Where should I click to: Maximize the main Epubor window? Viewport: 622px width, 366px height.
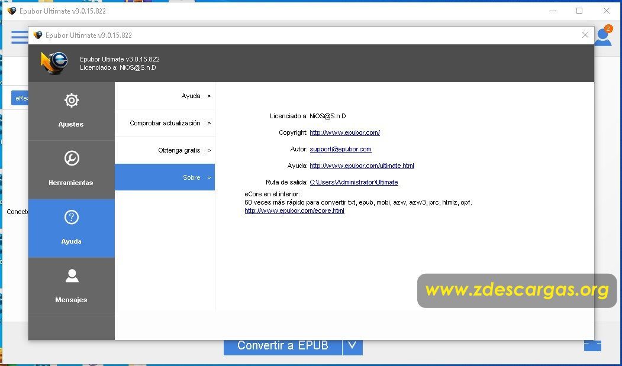tap(579, 11)
